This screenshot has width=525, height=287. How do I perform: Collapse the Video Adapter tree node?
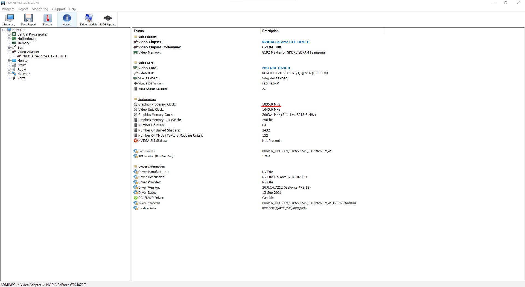pyautogui.click(x=9, y=52)
